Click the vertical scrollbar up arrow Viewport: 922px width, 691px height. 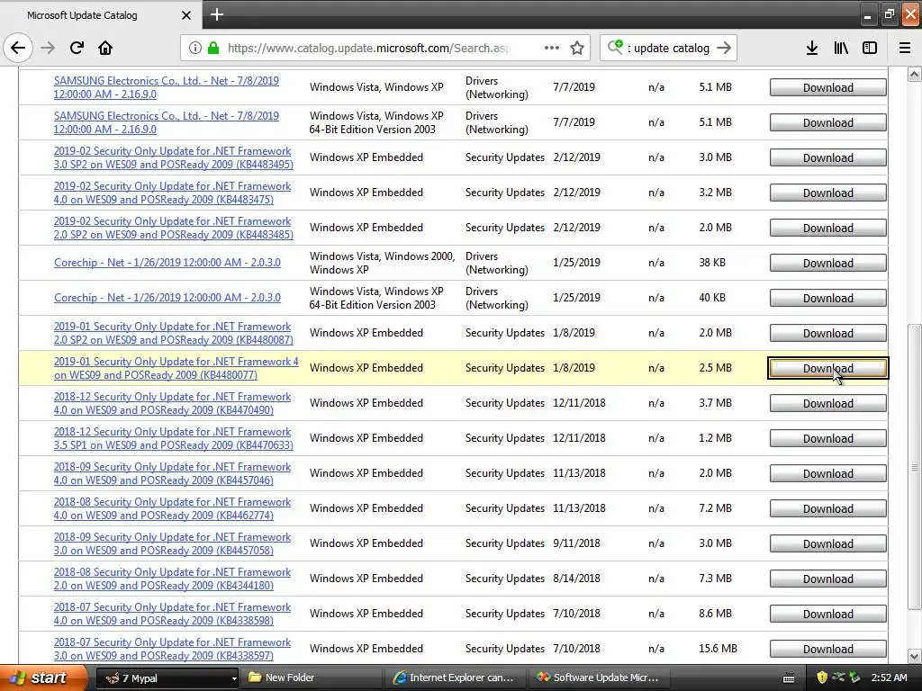pos(914,74)
